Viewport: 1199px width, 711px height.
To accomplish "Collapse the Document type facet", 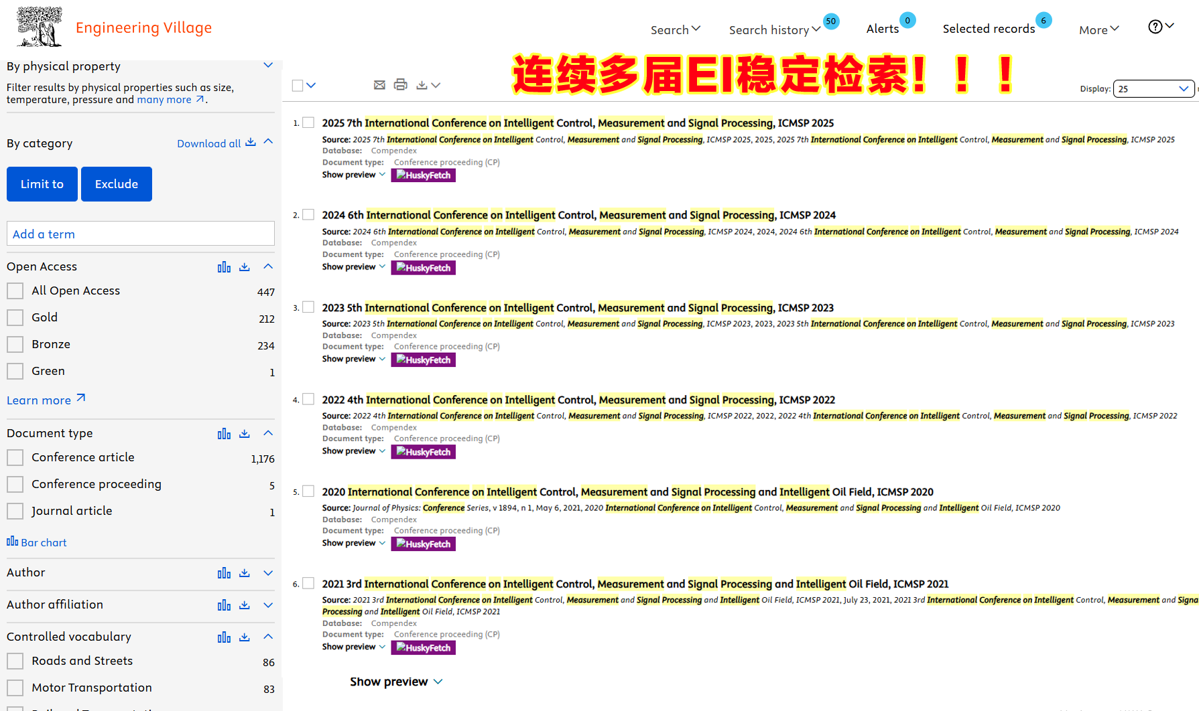I will tap(268, 433).
